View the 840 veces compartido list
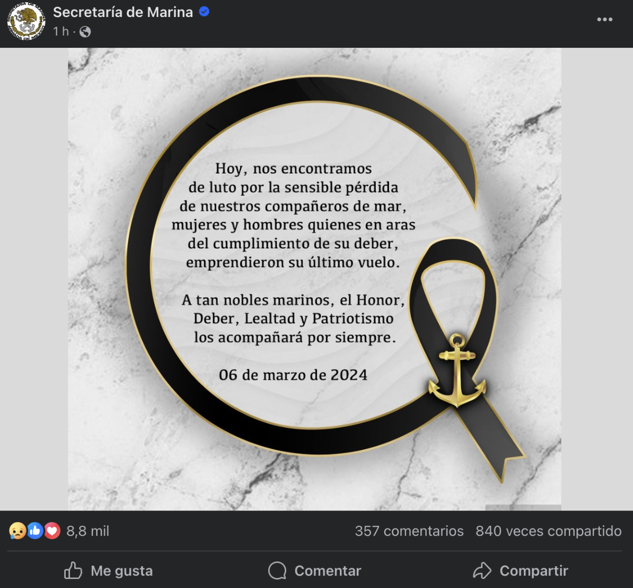This screenshot has width=633, height=588. pos(549,531)
